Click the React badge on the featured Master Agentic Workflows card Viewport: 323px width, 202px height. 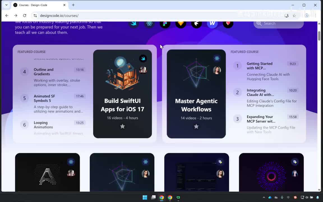point(217,58)
